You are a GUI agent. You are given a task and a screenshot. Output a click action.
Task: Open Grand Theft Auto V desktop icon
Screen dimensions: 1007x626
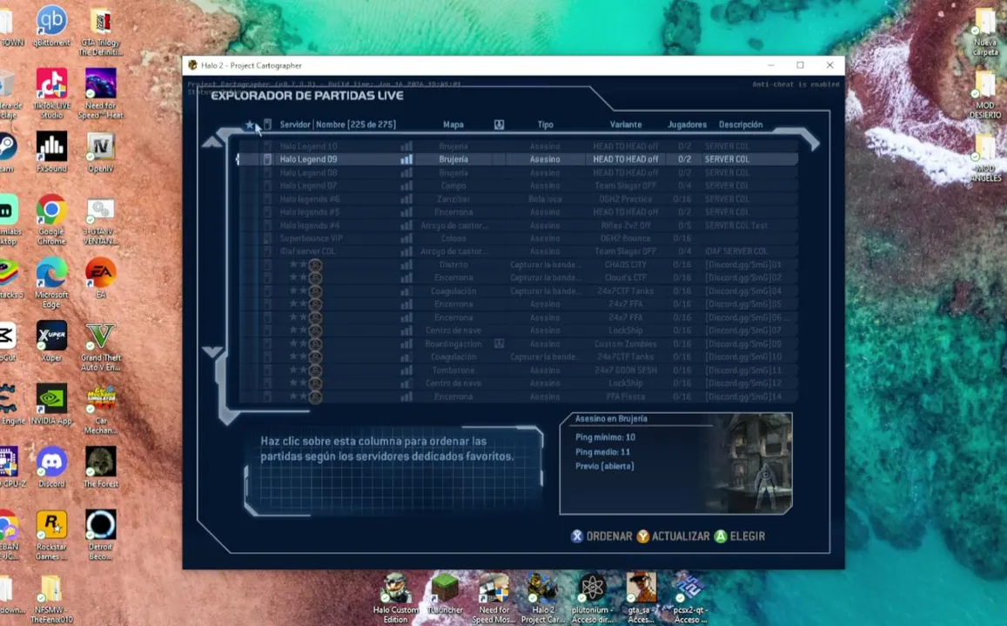[101, 346]
